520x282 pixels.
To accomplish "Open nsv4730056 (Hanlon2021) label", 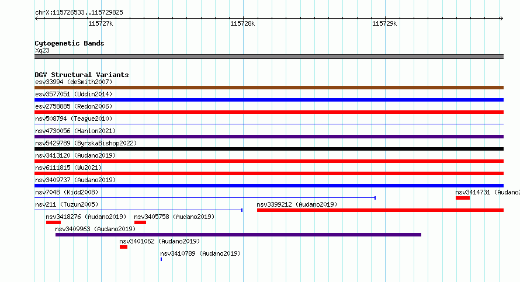I will coord(75,131).
